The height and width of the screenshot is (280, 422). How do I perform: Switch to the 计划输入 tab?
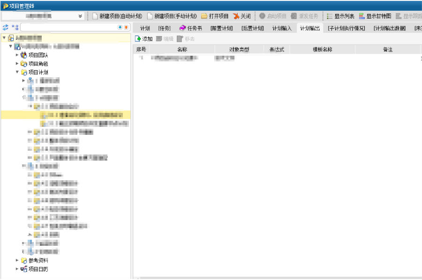(x=282, y=28)
